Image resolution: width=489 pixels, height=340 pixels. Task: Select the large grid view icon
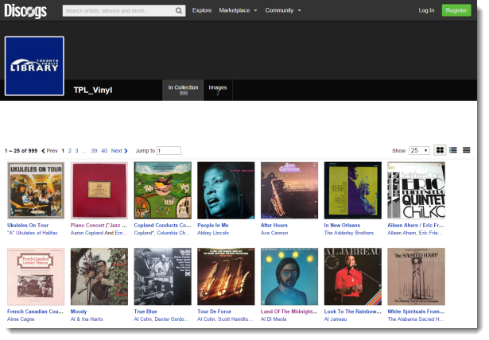click(440, 150)
